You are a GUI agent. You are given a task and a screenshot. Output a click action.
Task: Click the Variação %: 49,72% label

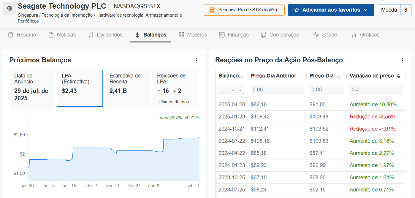pyautogui.click(x=179, y=118)
